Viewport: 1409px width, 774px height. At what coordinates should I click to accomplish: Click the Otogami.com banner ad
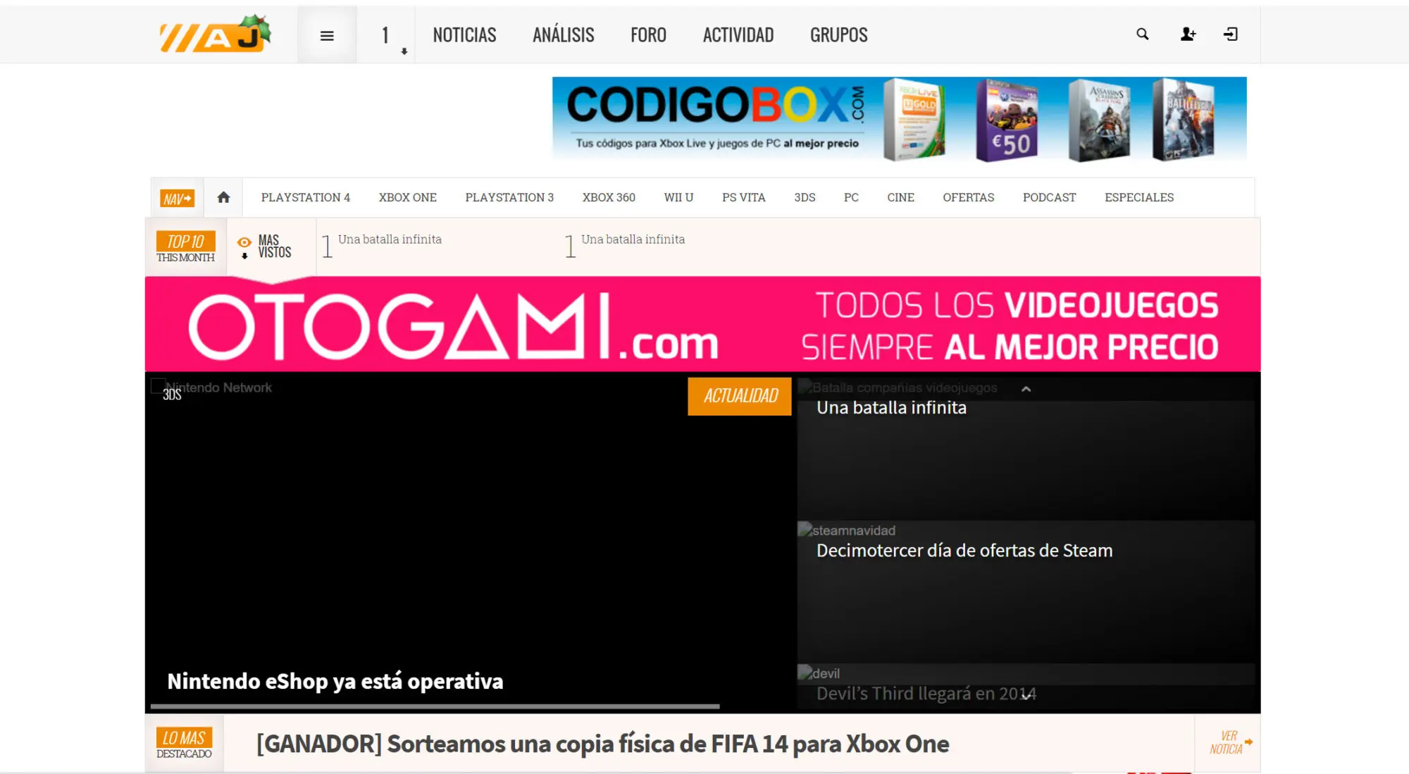point(702,324)
